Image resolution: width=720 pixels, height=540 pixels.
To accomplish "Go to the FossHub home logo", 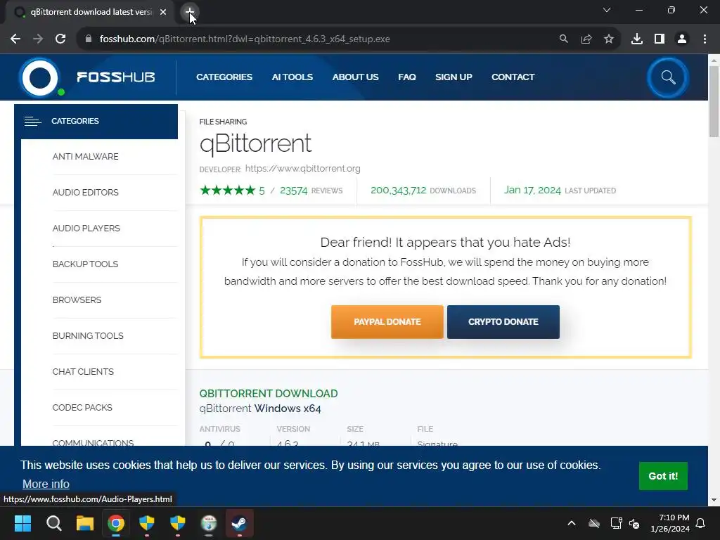I will click(87, 77).
